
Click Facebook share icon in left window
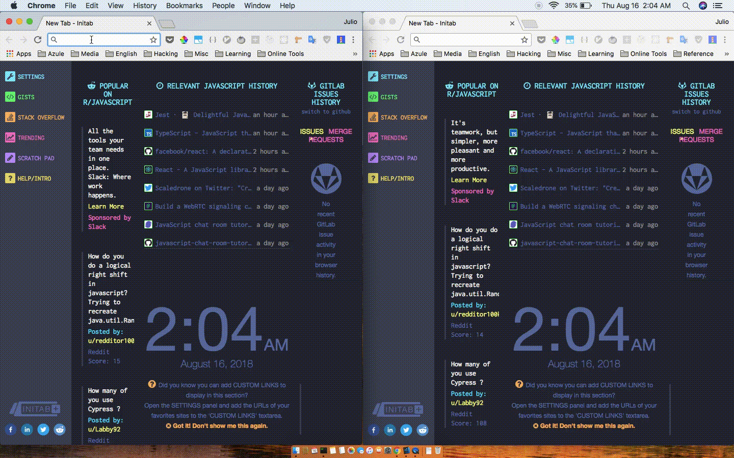11,430
